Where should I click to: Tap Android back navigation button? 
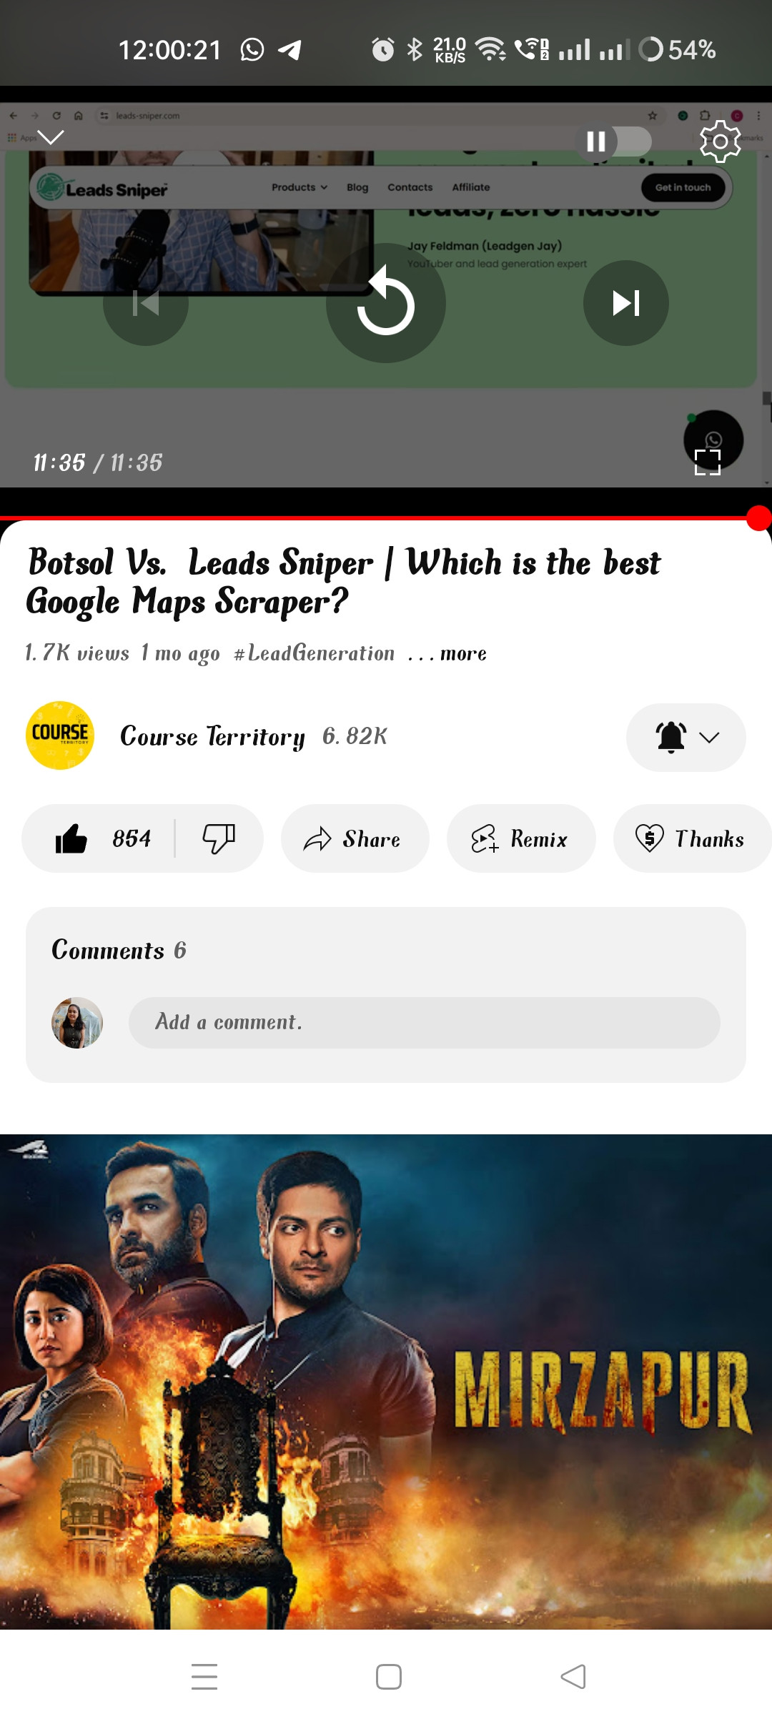tap(573, 1677)
